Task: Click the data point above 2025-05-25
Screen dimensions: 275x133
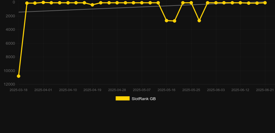Action: 191,3
